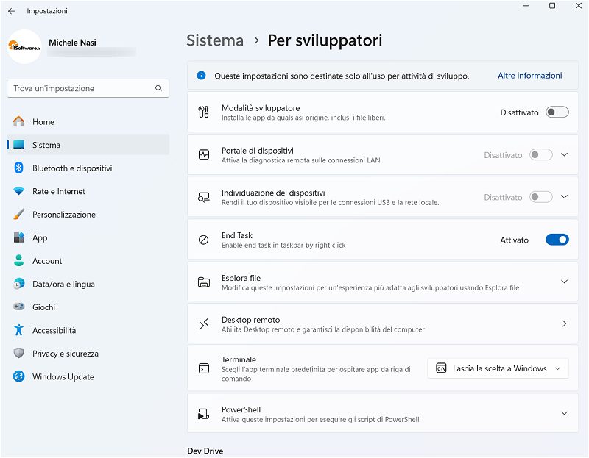Click the Privacy e sicurezza shield icon
Viewport: 589px width, 458px height.
pyautogui.click(x=19, y=354)
